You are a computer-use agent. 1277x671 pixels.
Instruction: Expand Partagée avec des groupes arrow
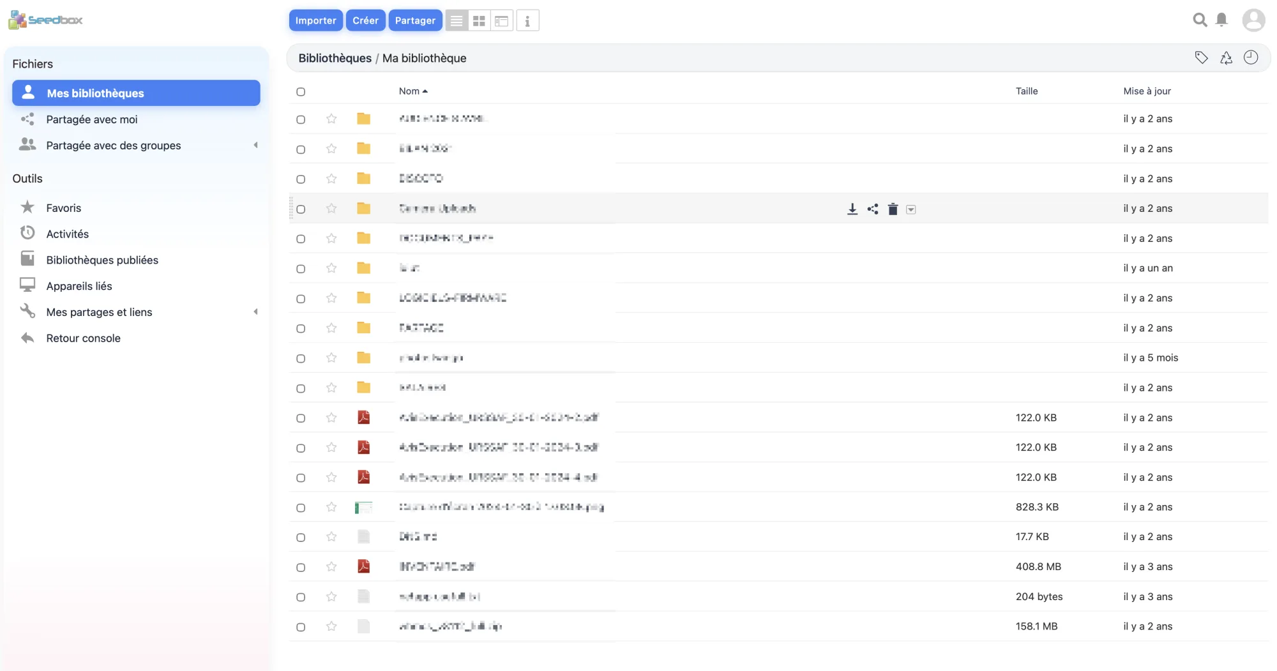point(255,145)
